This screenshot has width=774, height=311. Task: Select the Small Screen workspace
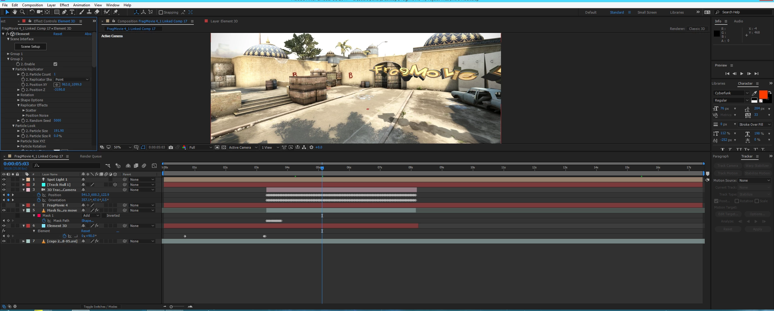pos(647,12)
